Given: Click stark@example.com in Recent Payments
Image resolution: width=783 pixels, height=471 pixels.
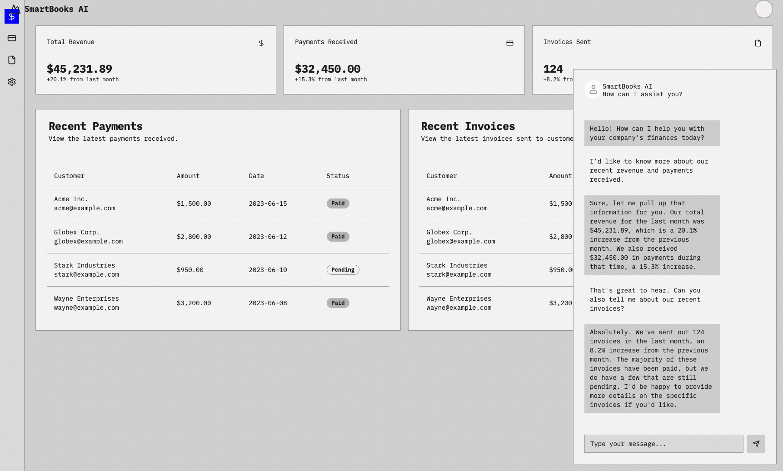Looking at the screenshot, I should click(x=86, y=274).
